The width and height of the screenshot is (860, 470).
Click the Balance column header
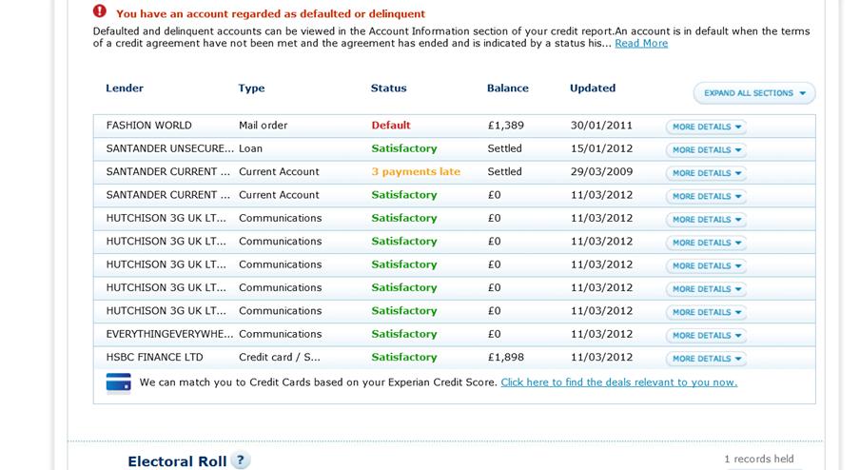click(x=507, y=88)
